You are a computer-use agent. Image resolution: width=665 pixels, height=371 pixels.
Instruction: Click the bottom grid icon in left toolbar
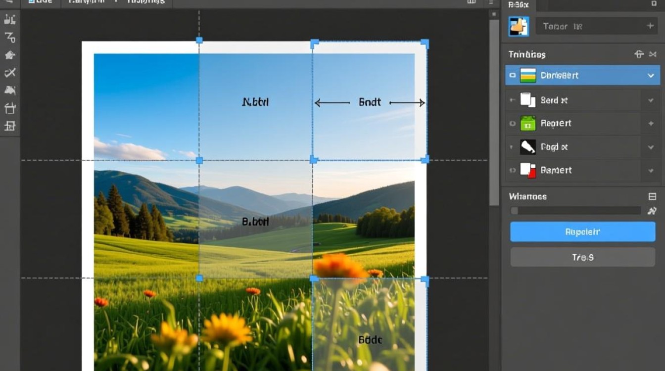point(9,126)
